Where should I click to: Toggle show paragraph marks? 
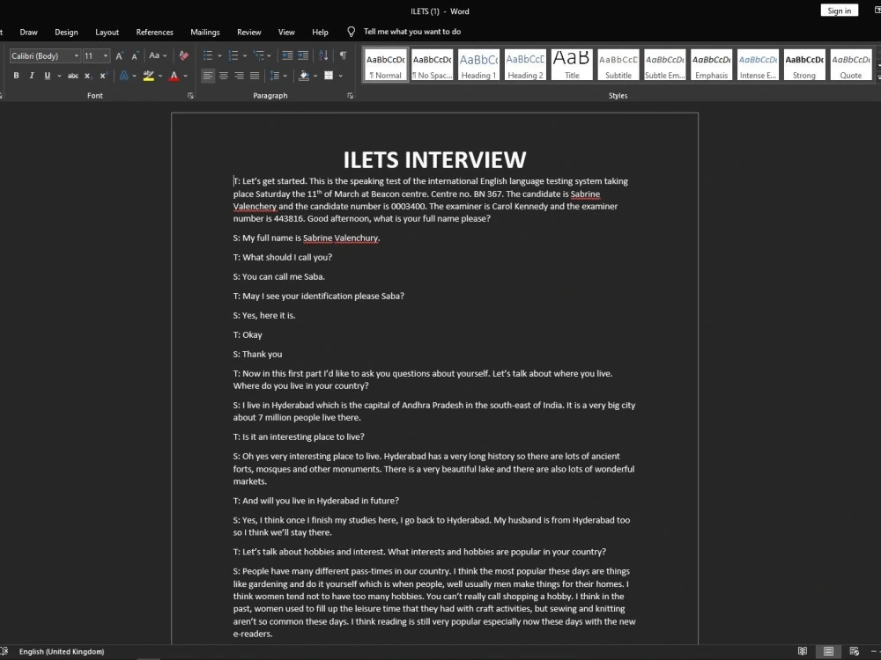(x=343, y=55)
